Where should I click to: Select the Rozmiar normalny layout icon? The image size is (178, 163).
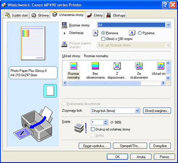point(73,66)
